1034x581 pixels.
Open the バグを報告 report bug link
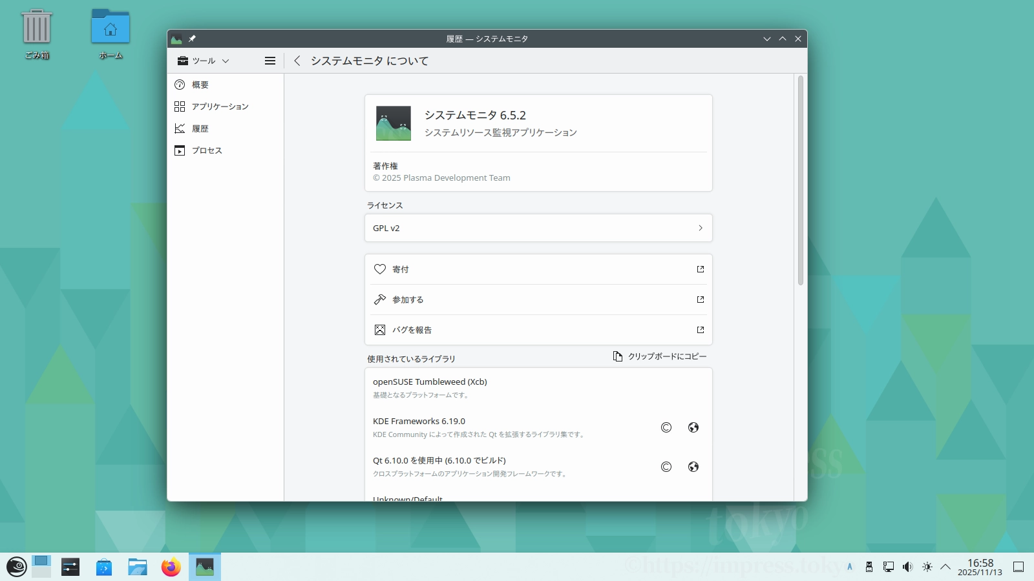538,330
